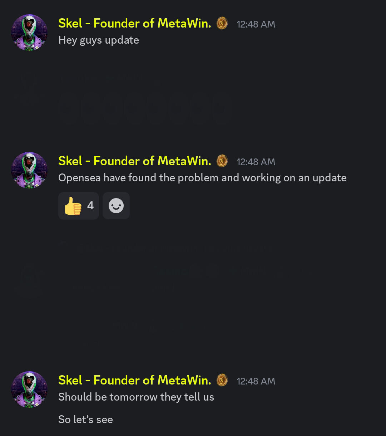Open username above 'Should be tomorrow they tell us'

coord(135,380)
